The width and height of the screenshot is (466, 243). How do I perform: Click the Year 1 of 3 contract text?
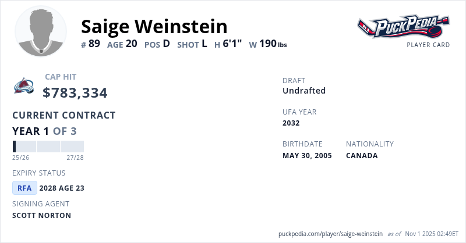coord(44,131)
